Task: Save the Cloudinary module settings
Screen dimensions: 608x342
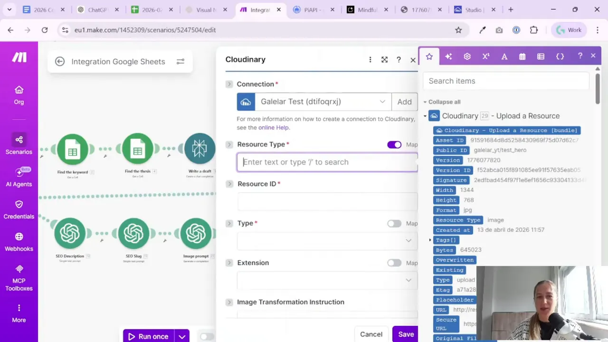Action: [406, 334]
